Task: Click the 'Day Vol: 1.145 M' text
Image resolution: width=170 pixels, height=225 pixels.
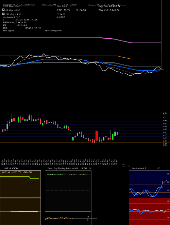Action: (x=109, y=10)
